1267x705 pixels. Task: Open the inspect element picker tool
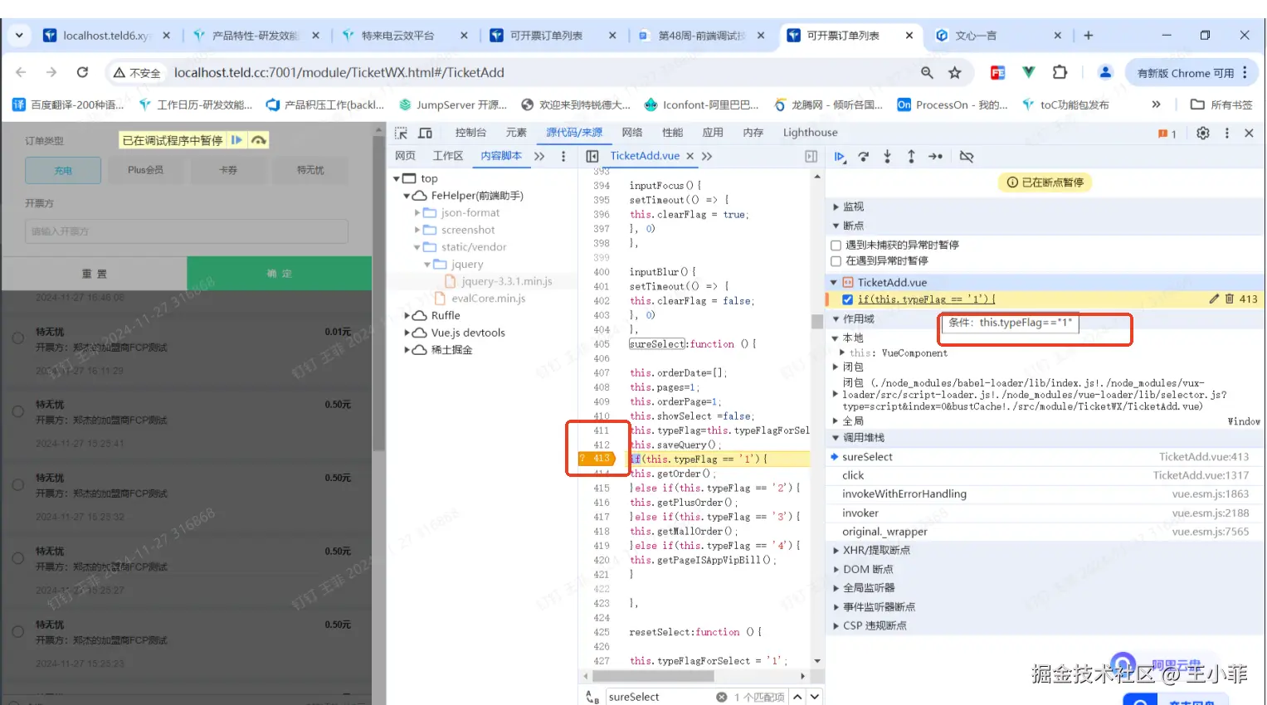pyautogui.click(x=402, y=133)
